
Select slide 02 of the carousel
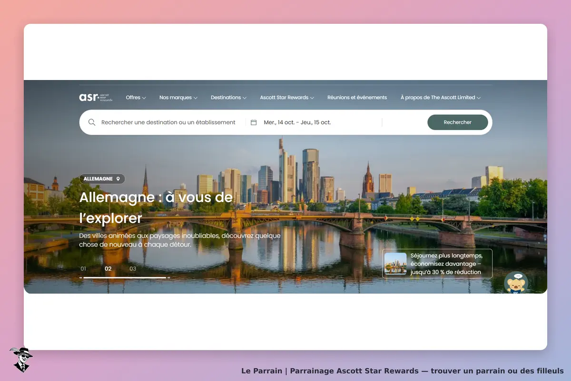click(x=108, y=269)
